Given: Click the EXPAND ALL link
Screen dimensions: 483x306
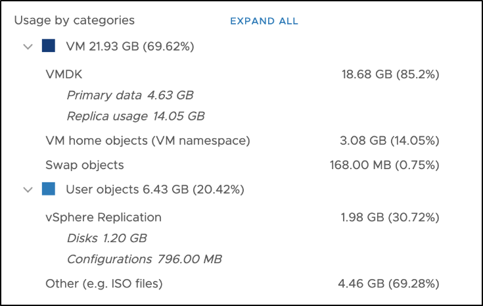Looking at the screenshot, I should point(264,21).
